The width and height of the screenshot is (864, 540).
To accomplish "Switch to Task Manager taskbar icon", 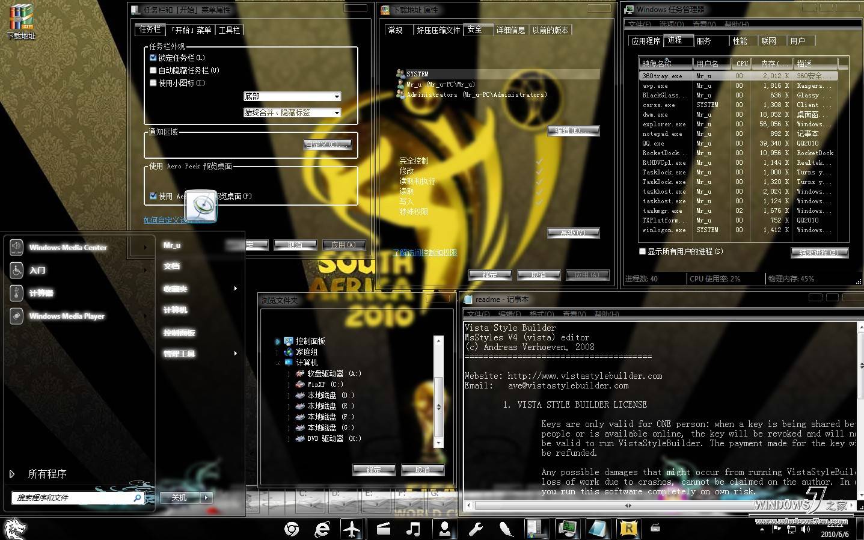I will (566, 529).
